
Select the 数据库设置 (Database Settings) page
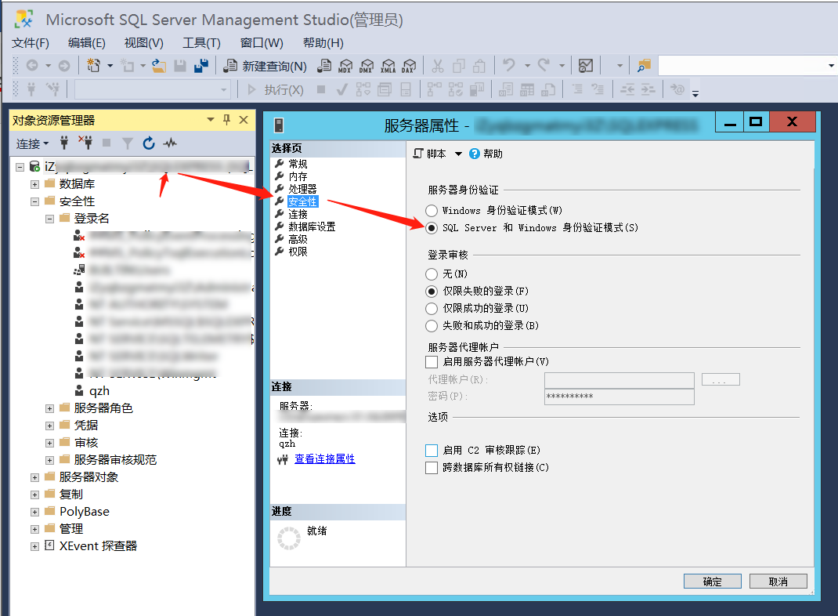[312, 226]
